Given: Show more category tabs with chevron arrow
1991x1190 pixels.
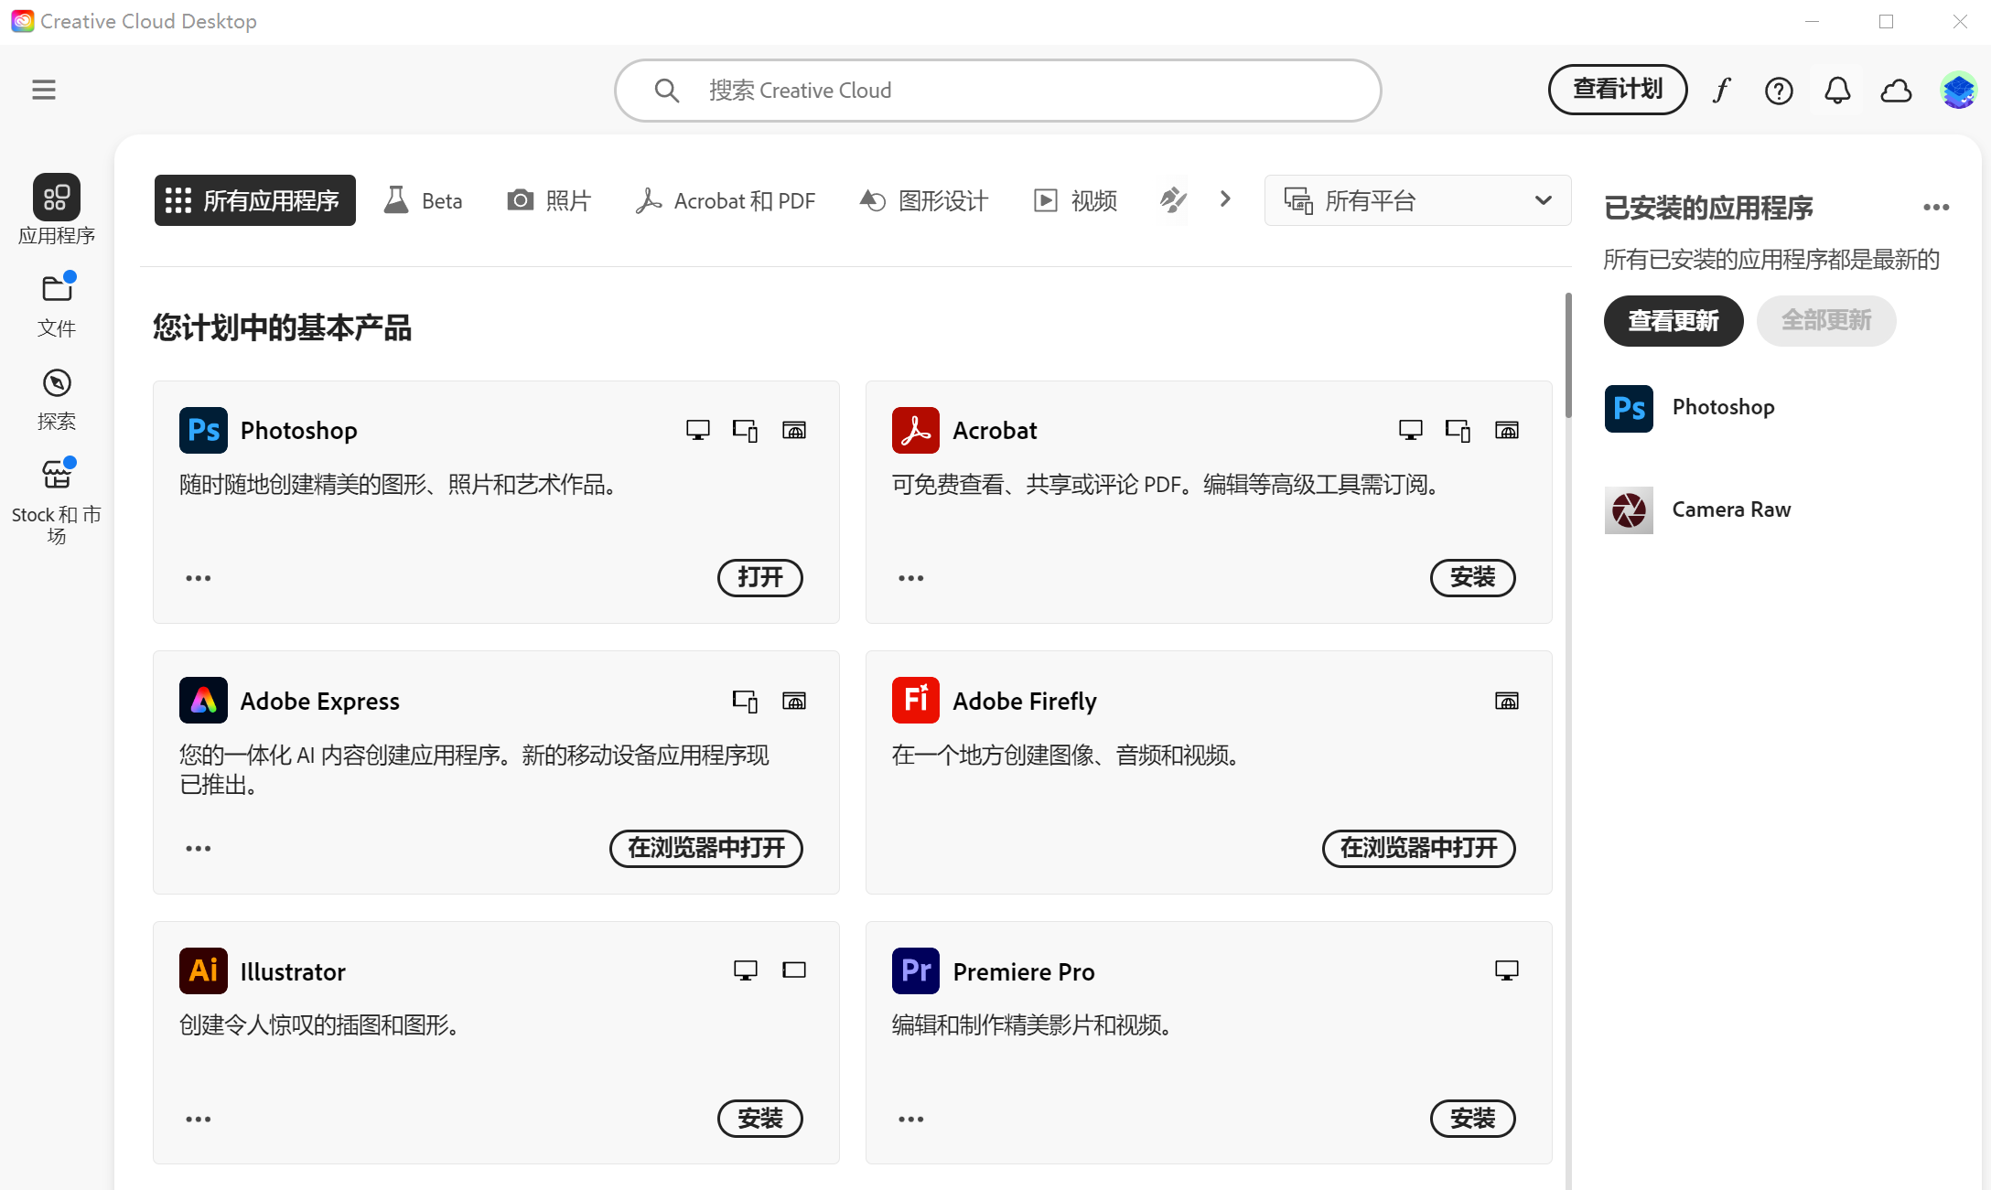Looking at the screenshot, I should (x=1225, y=199).
